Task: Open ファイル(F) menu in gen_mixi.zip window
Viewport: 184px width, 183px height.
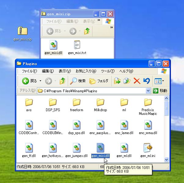Action: [54, 21]
